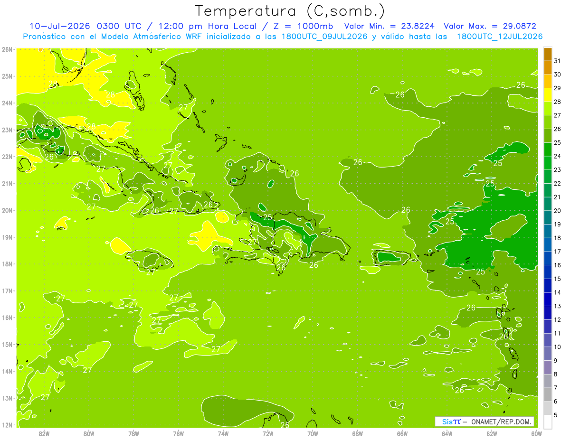Image resolution: width=570 pixels, height=440 pixels.
Task: Click the '22' color bar label
Action: click(558, 184)
